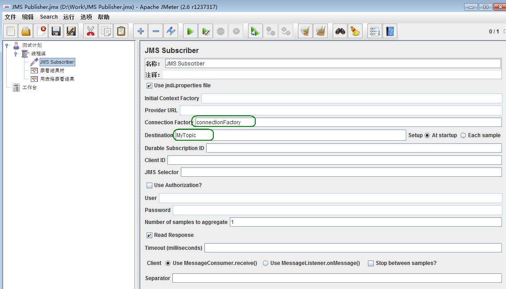
Task: Select Use MessageListener.onMessage() radio option
Action: tap(265, 263)
